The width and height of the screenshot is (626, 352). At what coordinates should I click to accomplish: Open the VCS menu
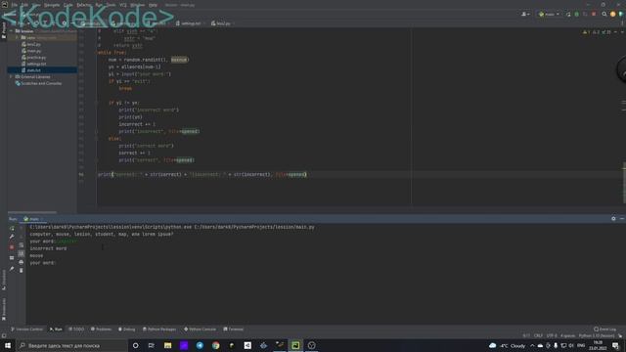(x=123, y=5)
